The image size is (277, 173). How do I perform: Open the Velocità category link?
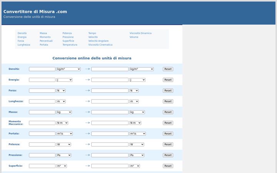coord(93,37)
